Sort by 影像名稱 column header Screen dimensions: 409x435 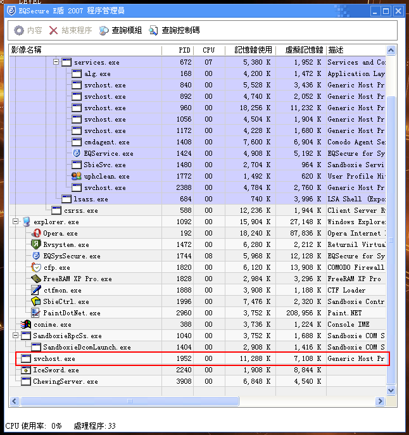pos(85,50)
